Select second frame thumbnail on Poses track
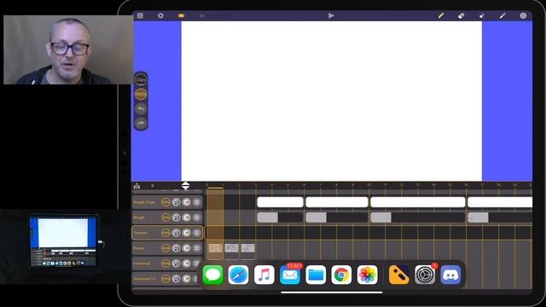 pos(231,248)
